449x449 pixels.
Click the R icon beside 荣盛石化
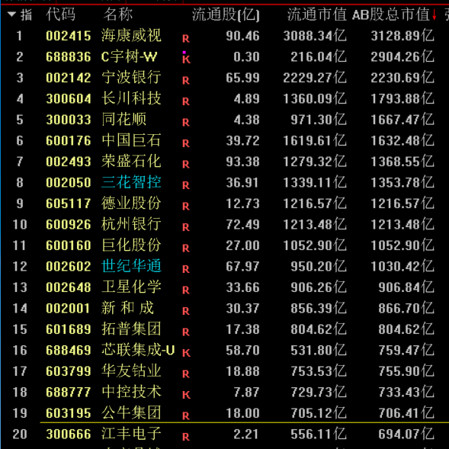186,165
